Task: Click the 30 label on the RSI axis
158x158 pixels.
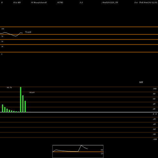Action: click(2, 46)
